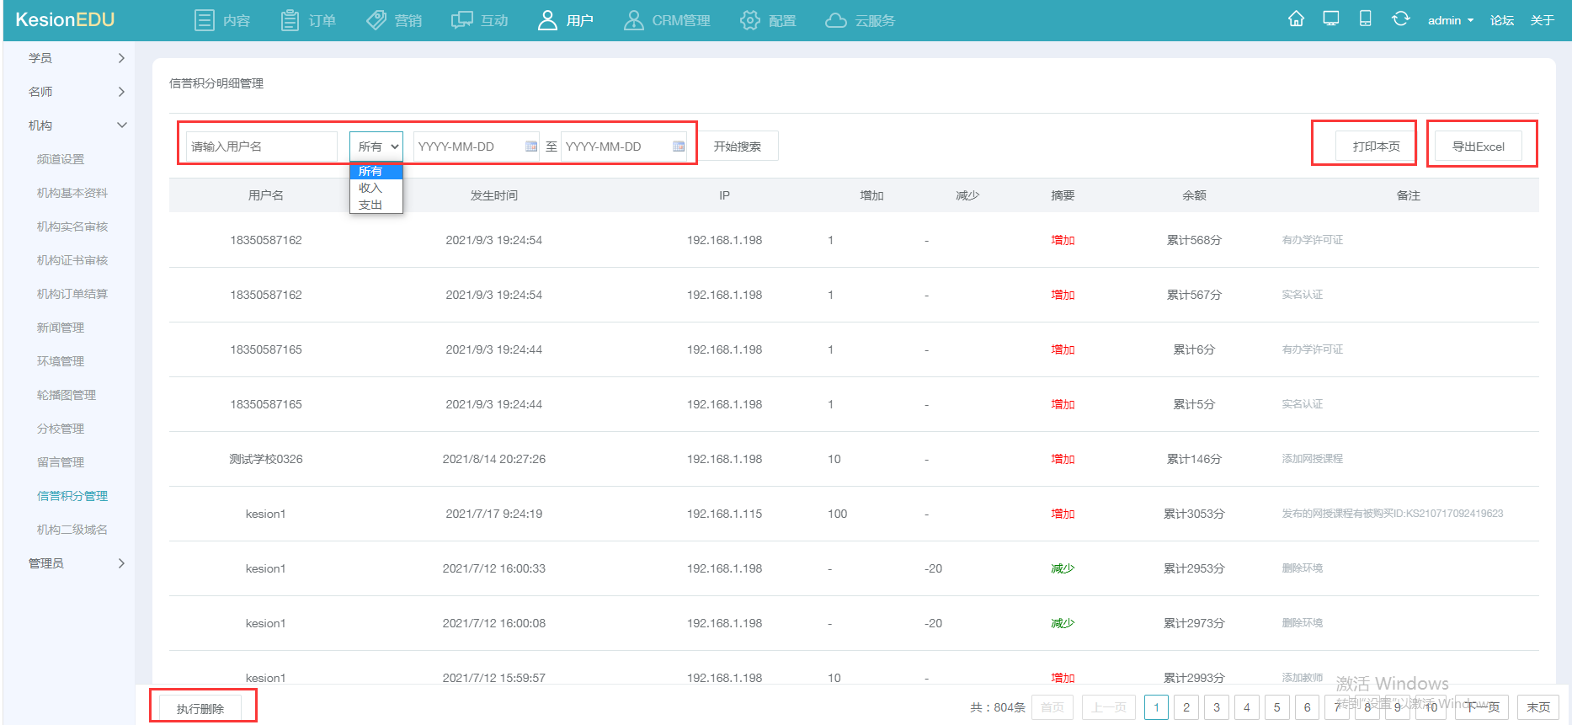Click the username search input field

pos(261,147)
